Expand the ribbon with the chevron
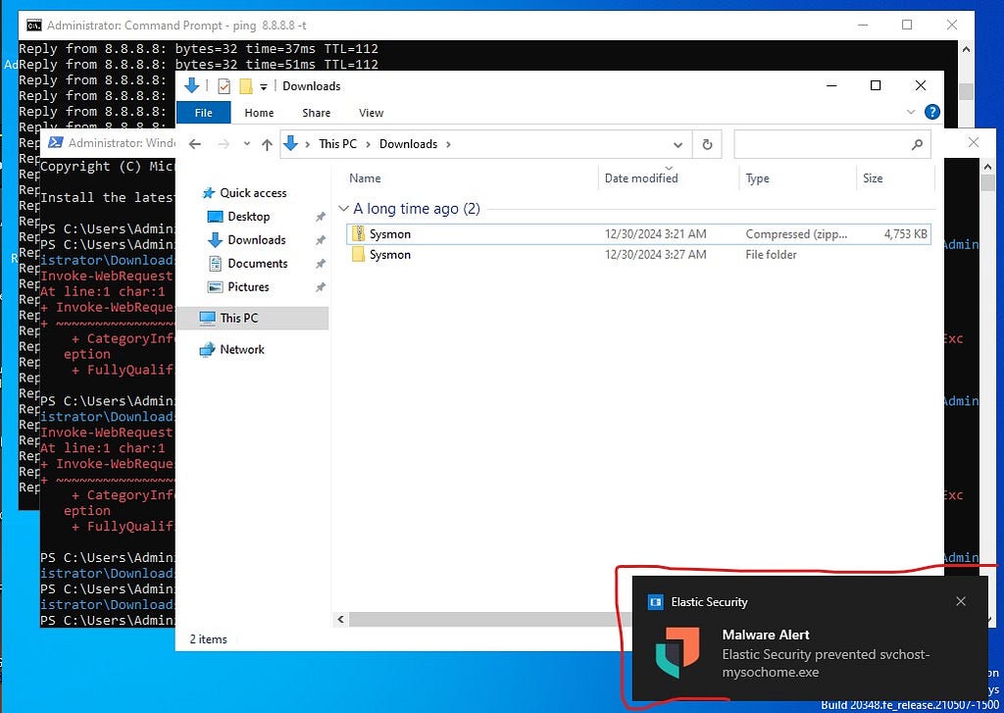The height and width of the screenshot is (713, 1004). [911, 112]
